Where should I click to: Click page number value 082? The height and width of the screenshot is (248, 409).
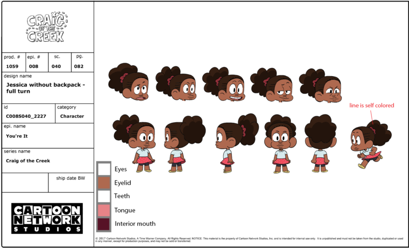pos(79,66)
